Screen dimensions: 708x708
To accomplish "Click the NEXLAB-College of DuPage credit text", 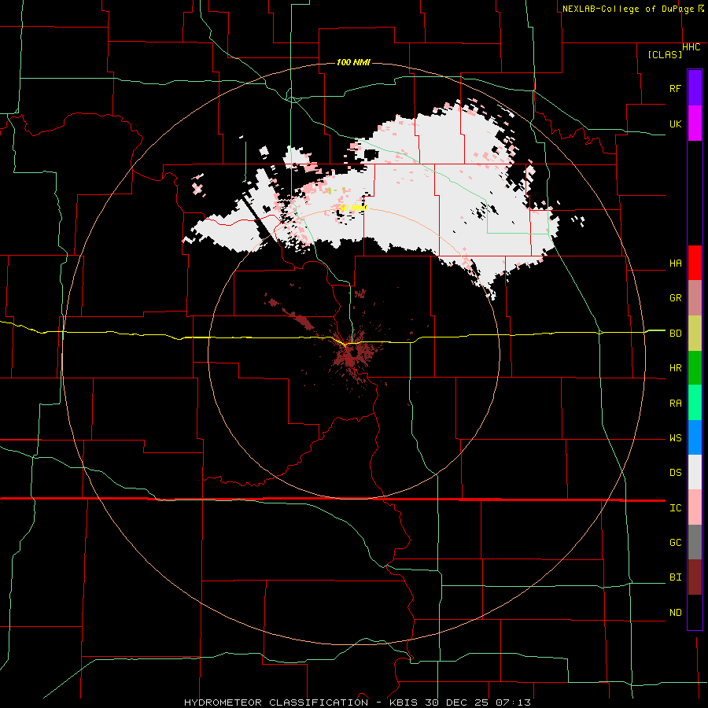I will click(x=629, y=9).
